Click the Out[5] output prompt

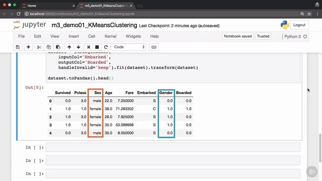pos(34,87)
